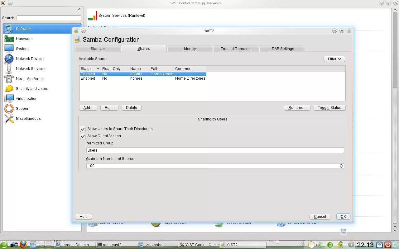Click the 22:13 panel clock
This screenshot has height=249, width=399.
tap(365, 245)
